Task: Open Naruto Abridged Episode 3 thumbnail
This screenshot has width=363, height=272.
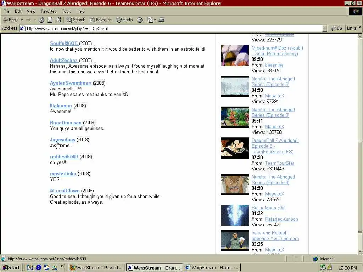Action: (x=235, y=117)
